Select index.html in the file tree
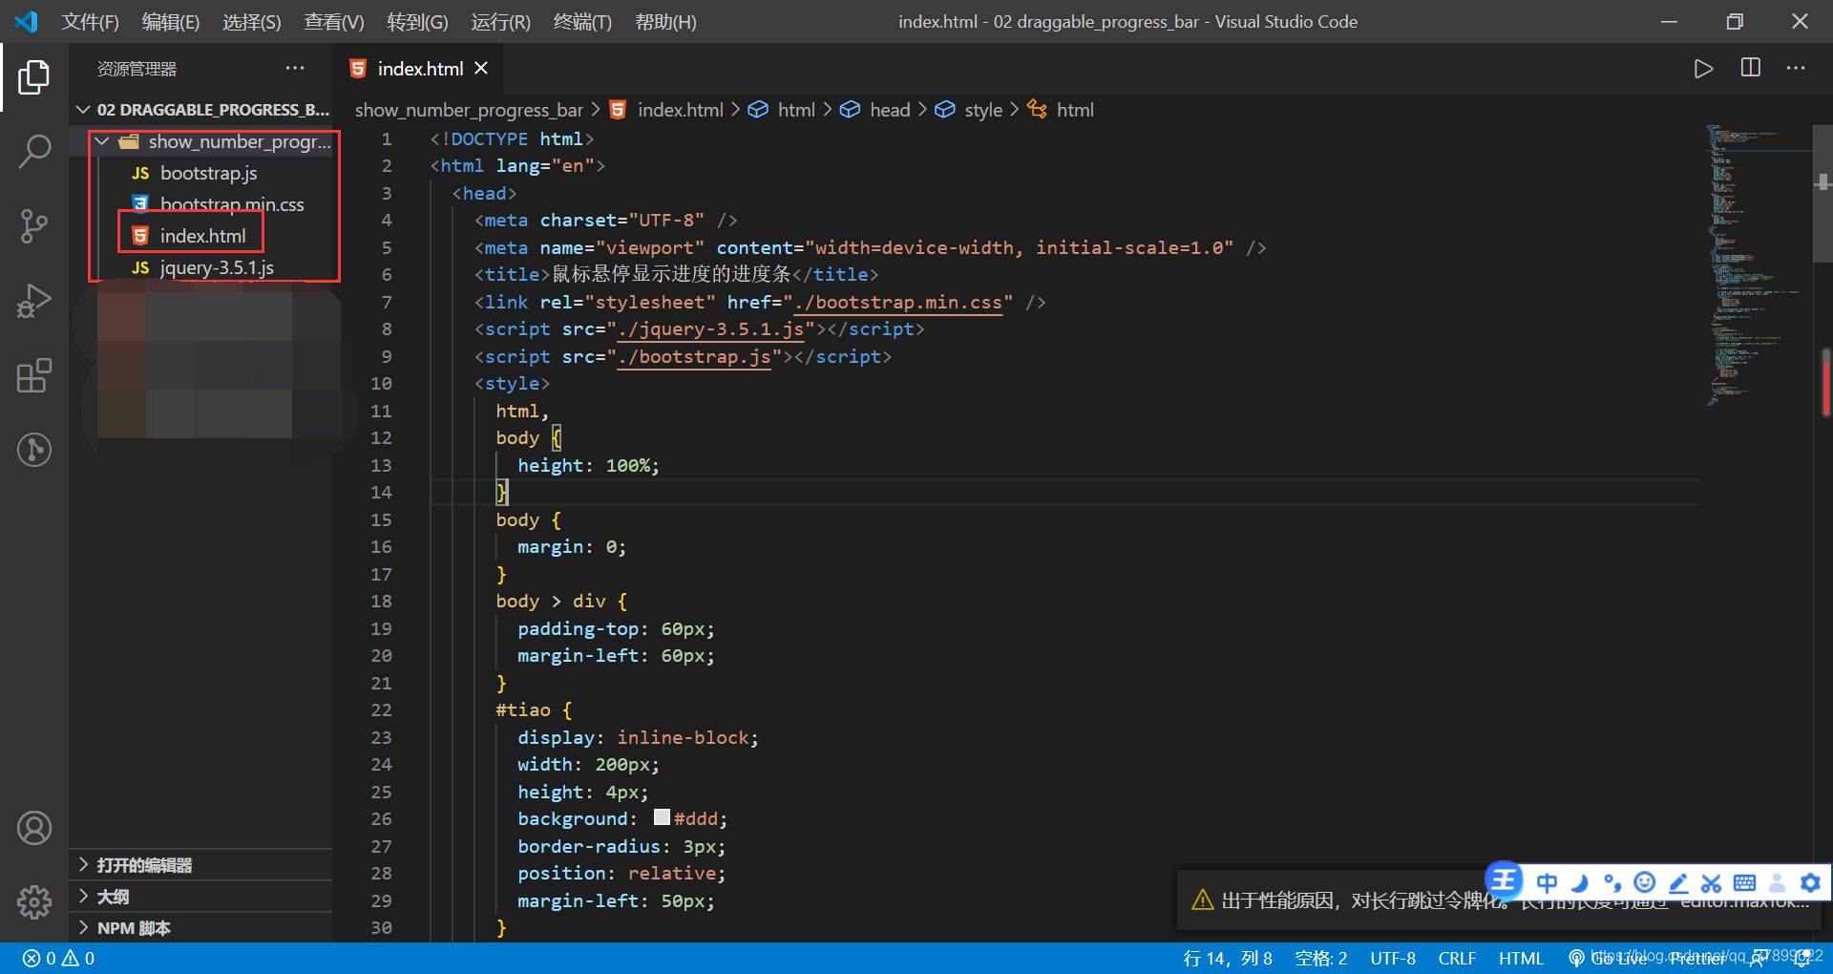Image resolution: width=1833 pixels, height=974 pixels. pyautogui.click(x=202, y=236)
